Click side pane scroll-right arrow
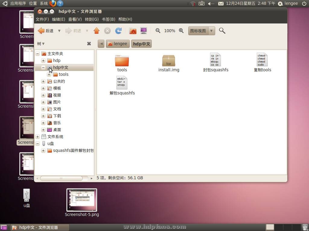This screenshot has width=309, height=231. pyautogui.click(x=91, y=178)
